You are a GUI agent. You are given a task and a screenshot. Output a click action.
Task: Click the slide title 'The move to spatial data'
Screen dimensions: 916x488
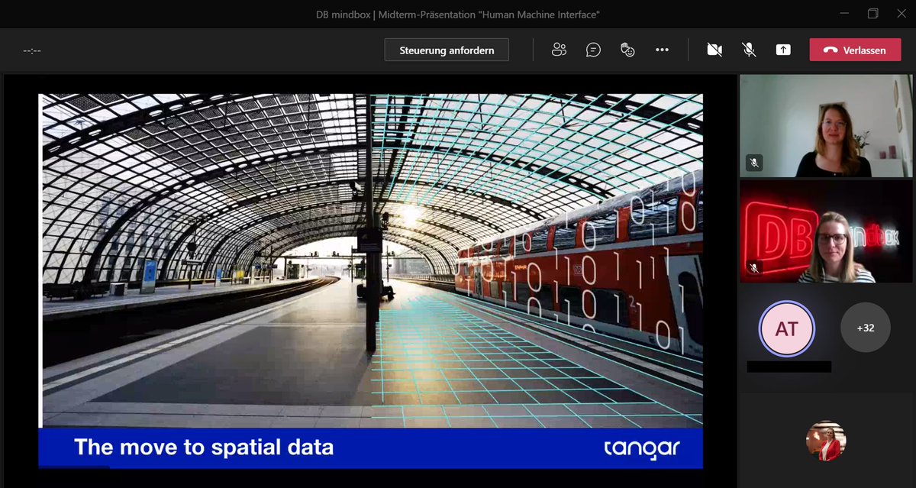(204, 447)
